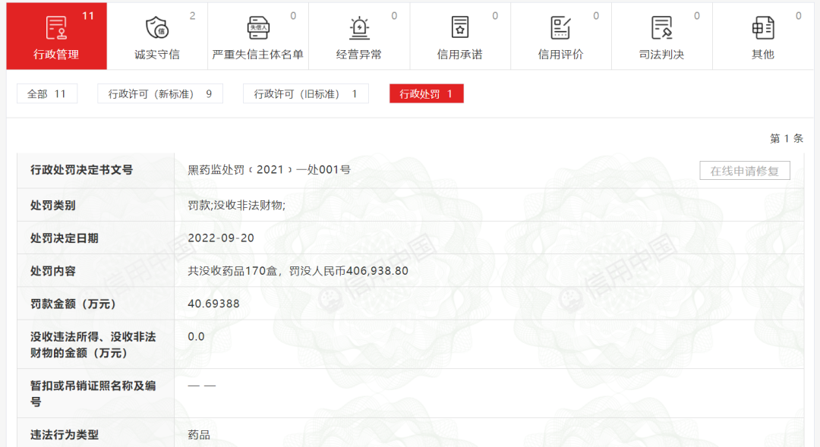Select the 诚实守信 shield icon

point(157,28)
